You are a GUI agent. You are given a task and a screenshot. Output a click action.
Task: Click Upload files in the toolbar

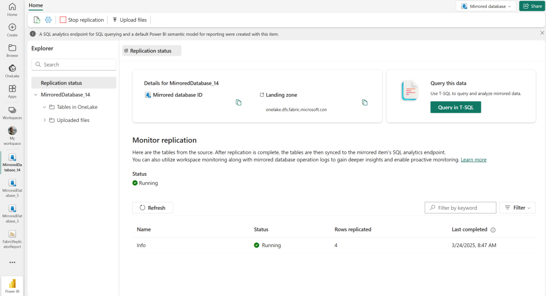click(x=130, y=20)
